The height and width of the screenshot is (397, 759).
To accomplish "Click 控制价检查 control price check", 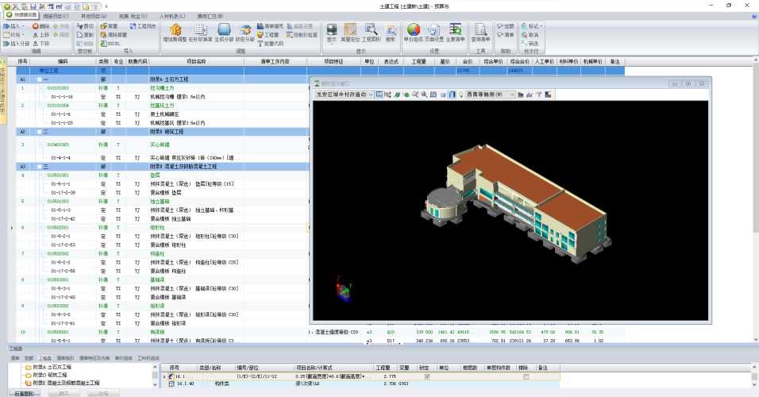I will point(302,35).
